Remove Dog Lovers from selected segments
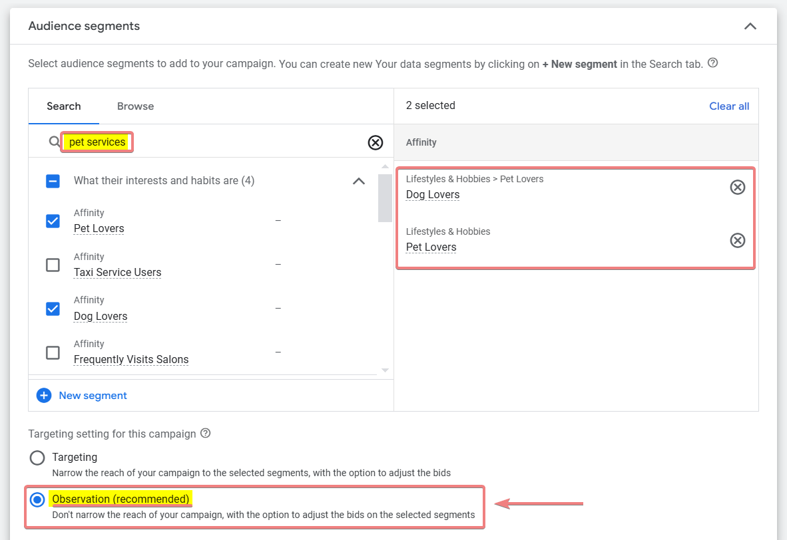The image size is (787, 540). click(x=737, y=187)
